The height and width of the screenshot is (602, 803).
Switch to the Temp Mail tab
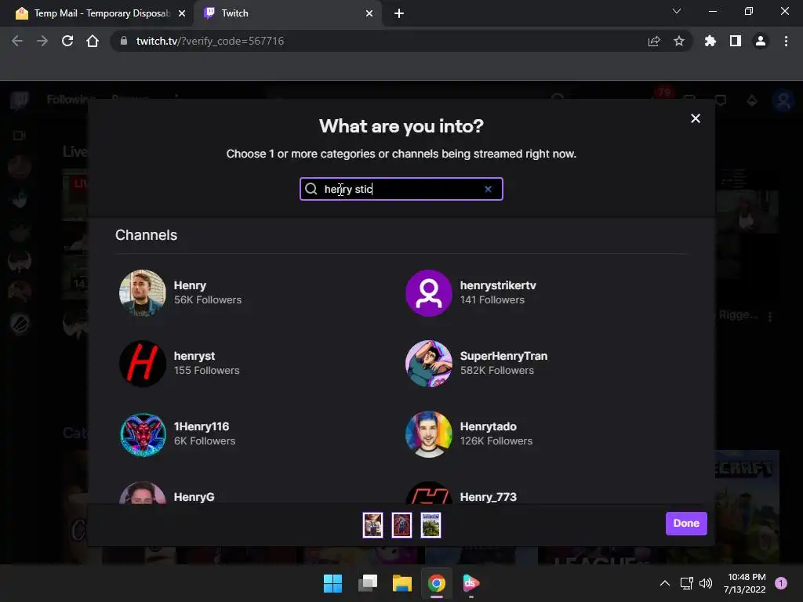tap(97, 13)
